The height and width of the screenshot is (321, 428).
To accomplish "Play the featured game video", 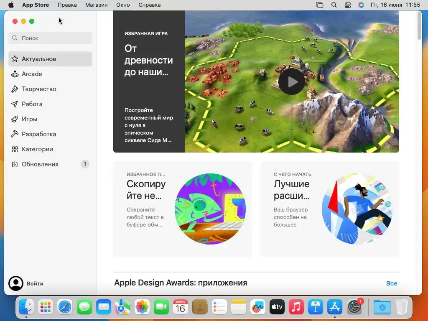I will (291, 82).
